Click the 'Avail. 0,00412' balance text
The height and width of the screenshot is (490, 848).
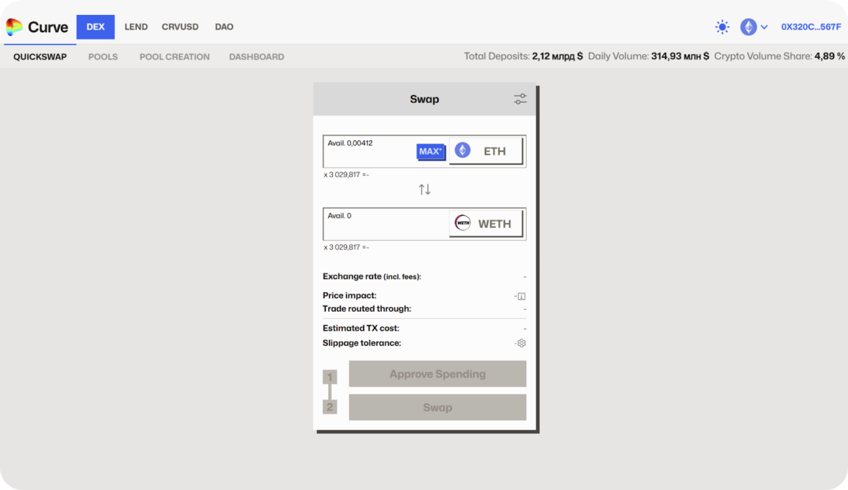click(x=350, y=143)
